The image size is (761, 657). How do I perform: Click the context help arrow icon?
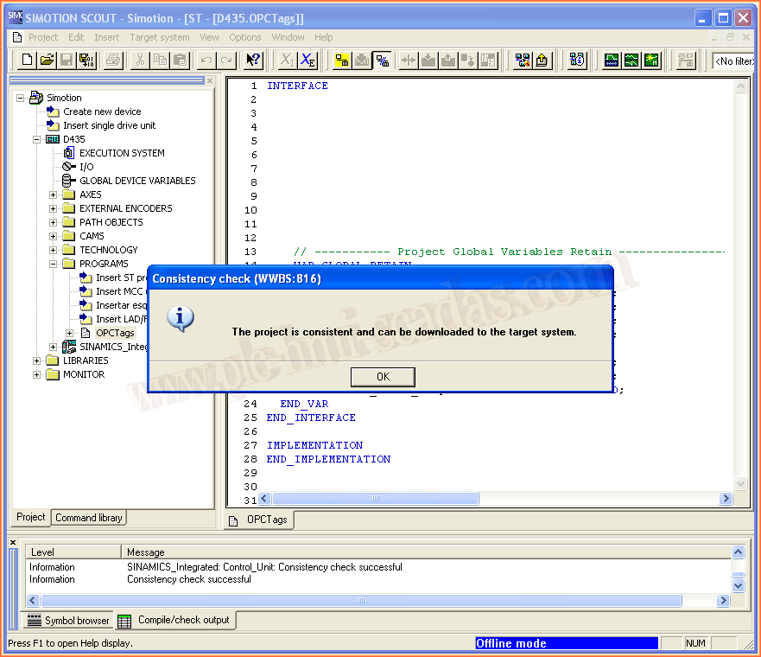[252, 61]
